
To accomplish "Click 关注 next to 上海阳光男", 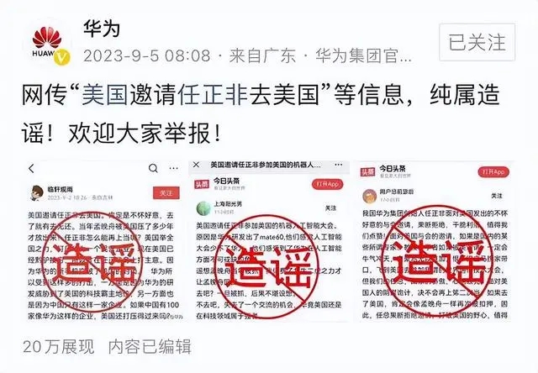I will point(330,208).
